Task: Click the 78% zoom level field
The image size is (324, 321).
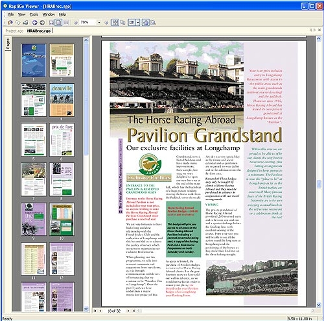Action: pyautogui.click(x=87, y=22)
